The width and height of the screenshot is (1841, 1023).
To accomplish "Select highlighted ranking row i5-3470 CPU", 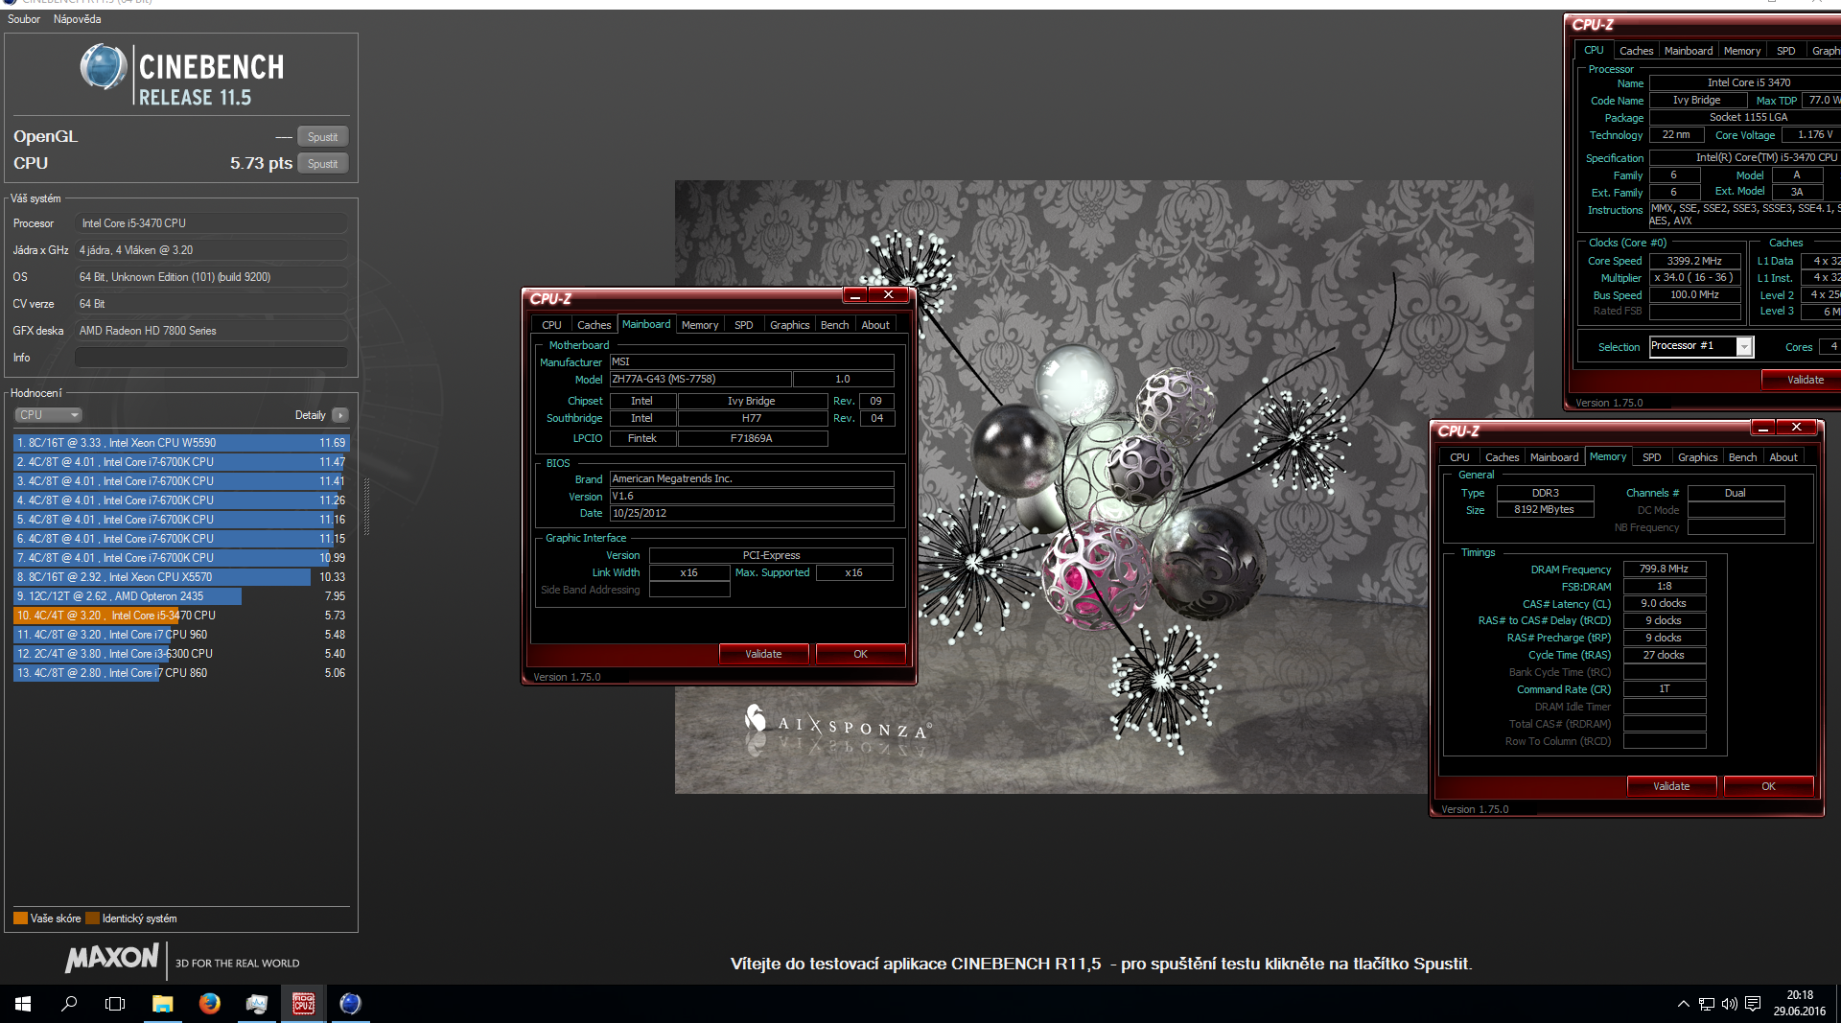I will (181, 616).
